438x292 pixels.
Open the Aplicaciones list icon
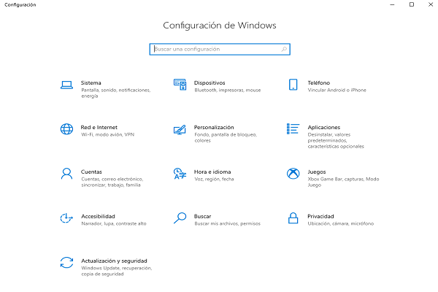[x=293, y=129]
